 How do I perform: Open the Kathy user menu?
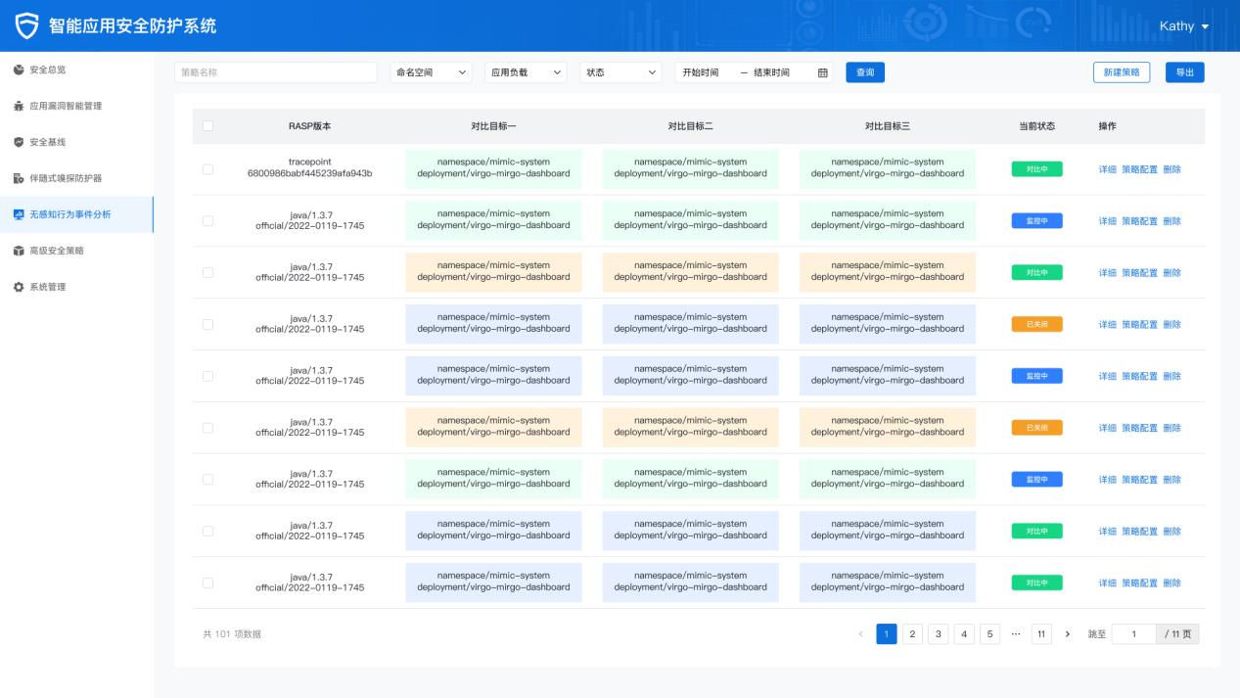point(1184,25)
